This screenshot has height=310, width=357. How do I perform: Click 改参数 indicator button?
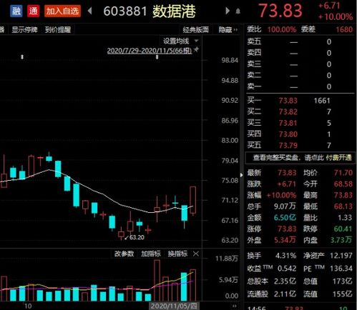tap(124, 254)
